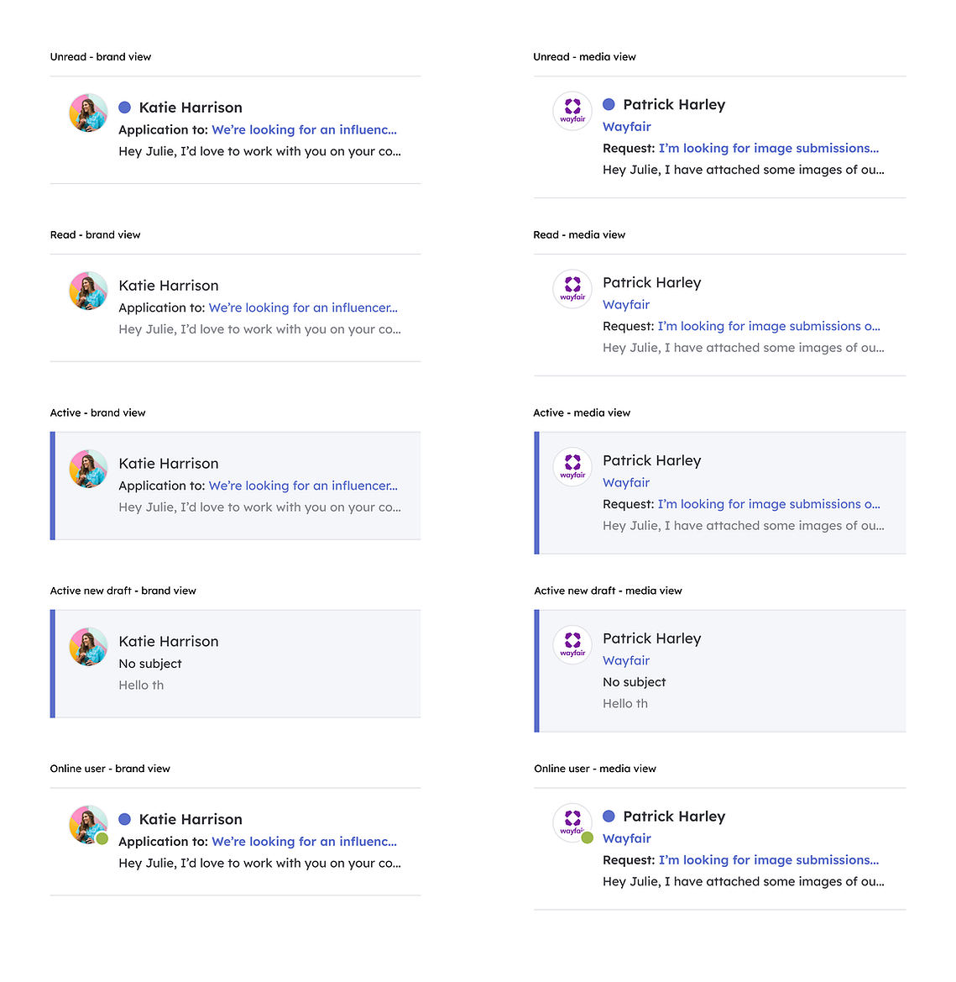Click the message preview in the Unread media view
956x982 pixels.
pyautogui.click(x=744, y=170)
